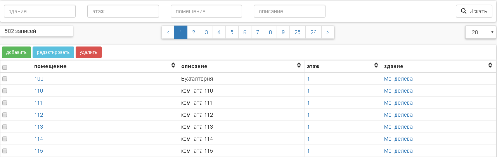Focus the здание filter input field
Screen dimensions: 497x157
[x=40, y=11]
